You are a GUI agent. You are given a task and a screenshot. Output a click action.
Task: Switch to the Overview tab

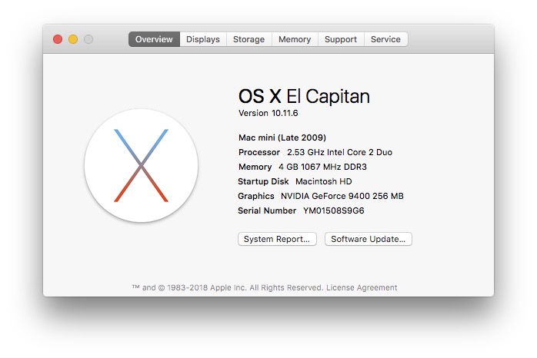[154, 39]
